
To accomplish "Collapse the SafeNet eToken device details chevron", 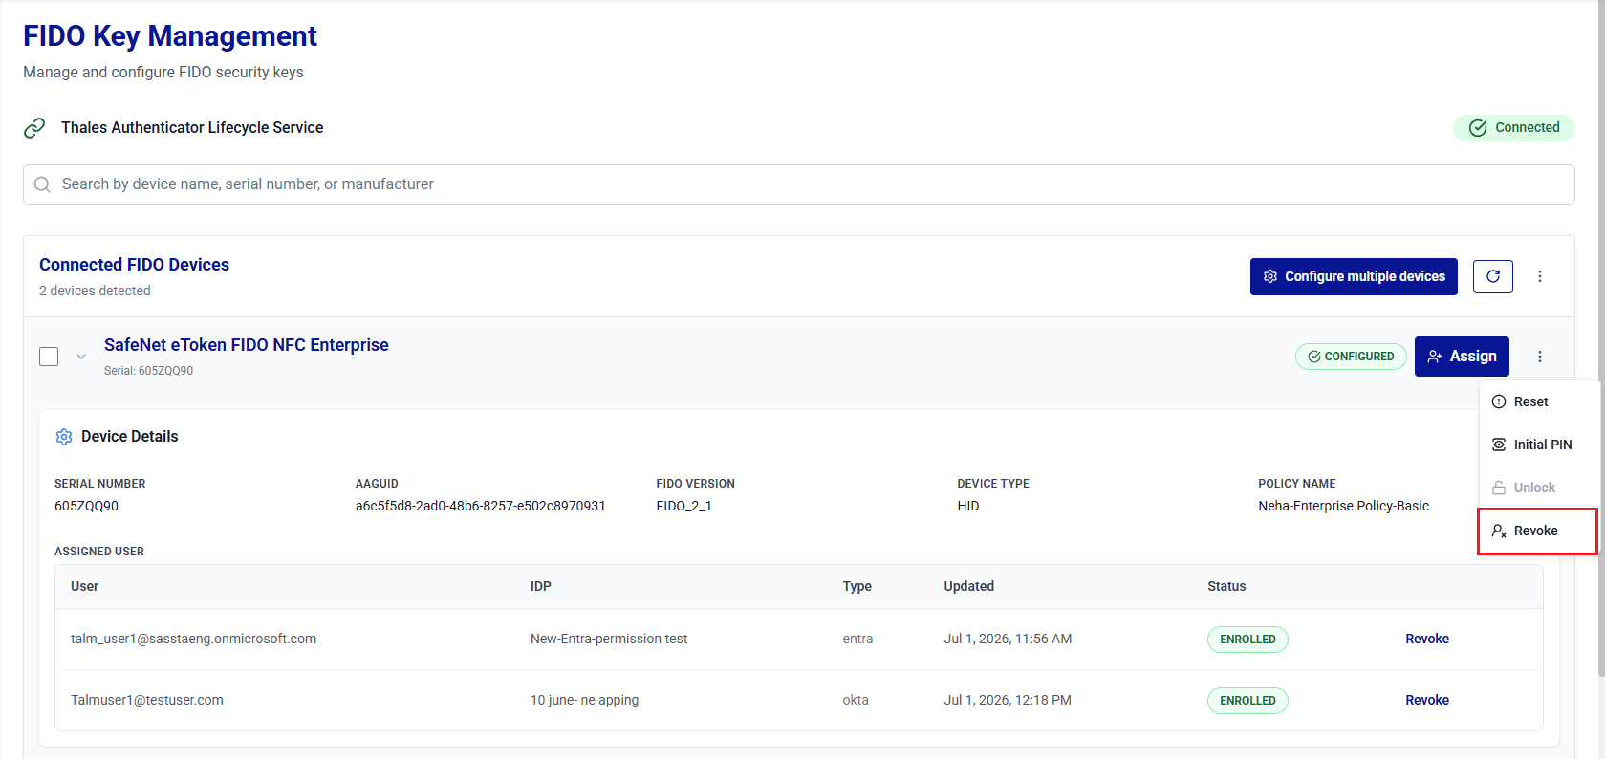I will click(x=81, y=357).
